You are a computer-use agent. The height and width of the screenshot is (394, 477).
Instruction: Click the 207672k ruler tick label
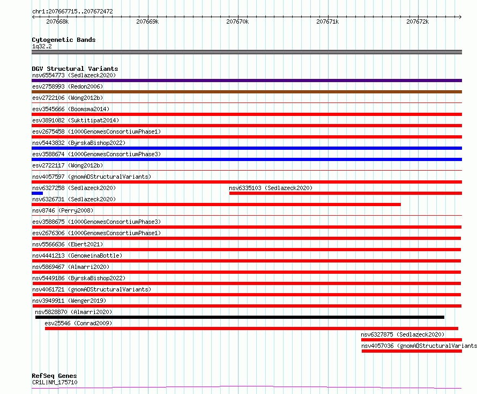click(x=418, y=21)
